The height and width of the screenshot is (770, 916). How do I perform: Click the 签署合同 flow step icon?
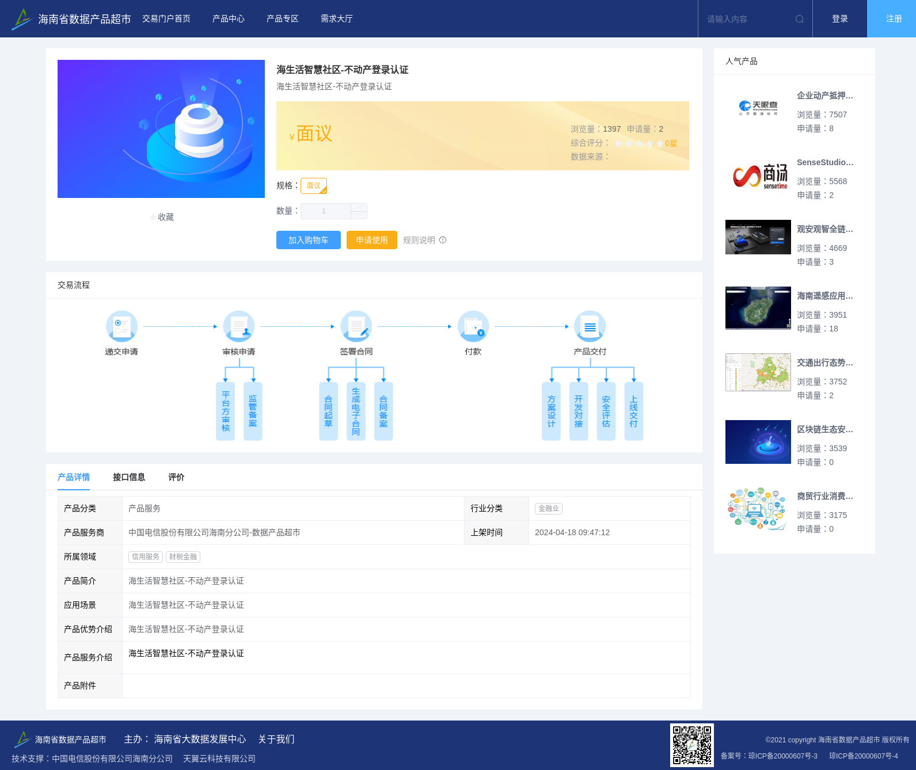356,326
